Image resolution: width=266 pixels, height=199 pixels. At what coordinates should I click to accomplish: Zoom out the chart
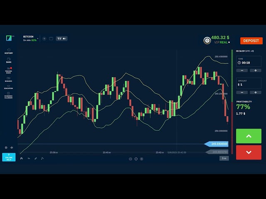[131, 159]
